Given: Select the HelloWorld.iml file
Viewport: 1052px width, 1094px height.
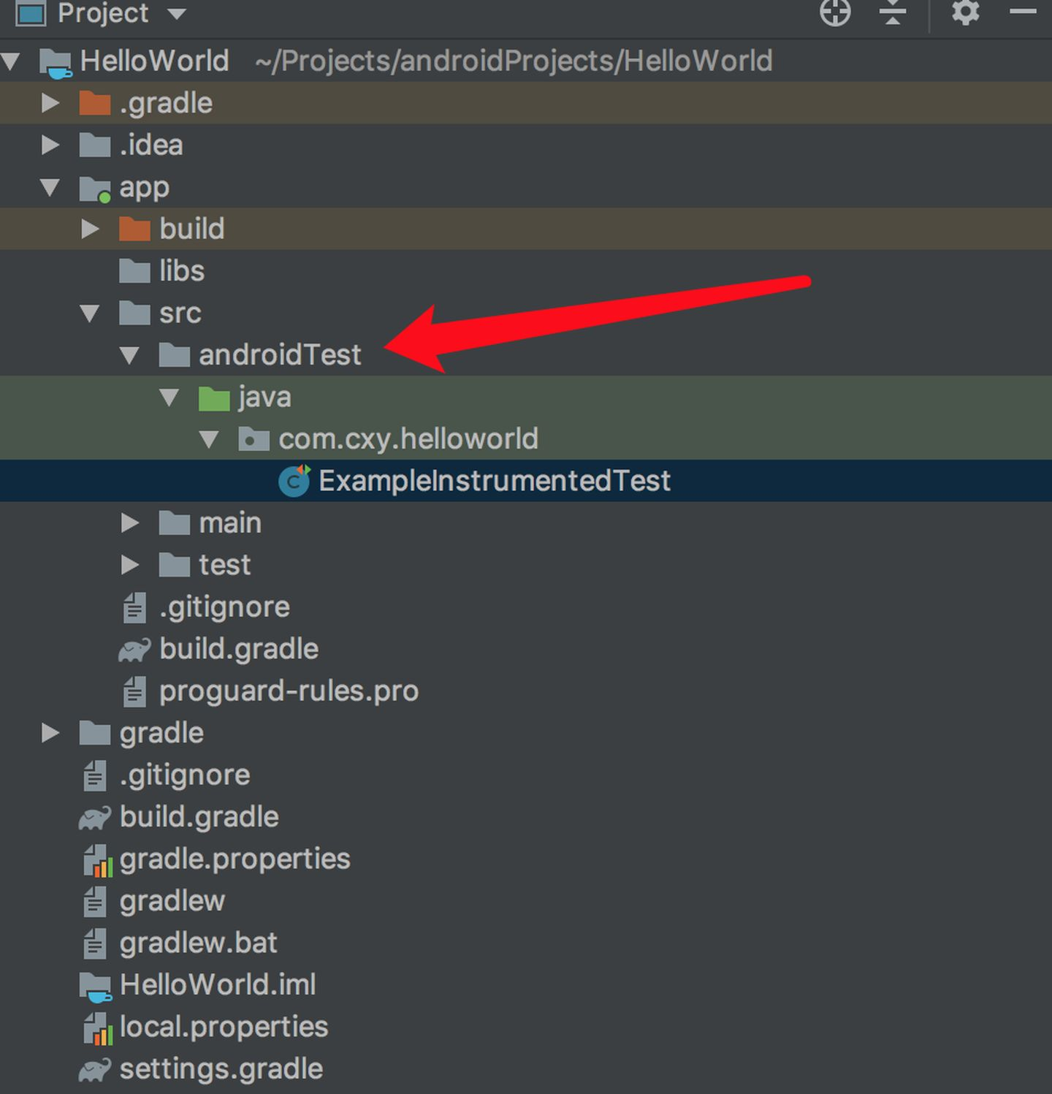Looking at the screenshot, I should (218, 985).
